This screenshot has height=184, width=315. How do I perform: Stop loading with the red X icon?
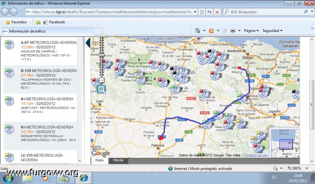point(217,12)
